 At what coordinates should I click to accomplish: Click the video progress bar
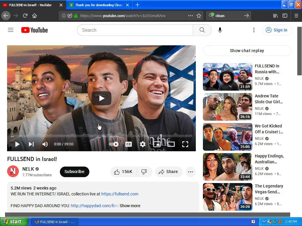[101, 137]
